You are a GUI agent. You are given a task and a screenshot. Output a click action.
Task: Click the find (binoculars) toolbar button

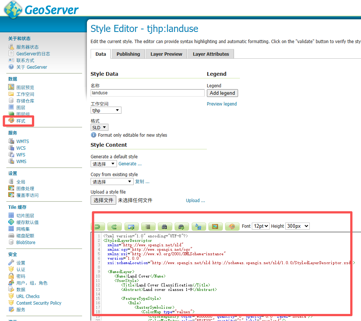pyautogui.click(x=165, y=227)
